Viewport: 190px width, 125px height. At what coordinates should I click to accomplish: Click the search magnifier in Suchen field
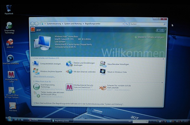[165, 24]
